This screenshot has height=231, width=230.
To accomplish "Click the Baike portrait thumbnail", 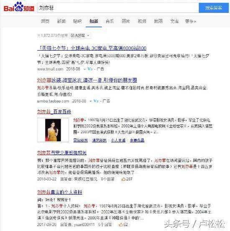I will (x=53, y=130).
